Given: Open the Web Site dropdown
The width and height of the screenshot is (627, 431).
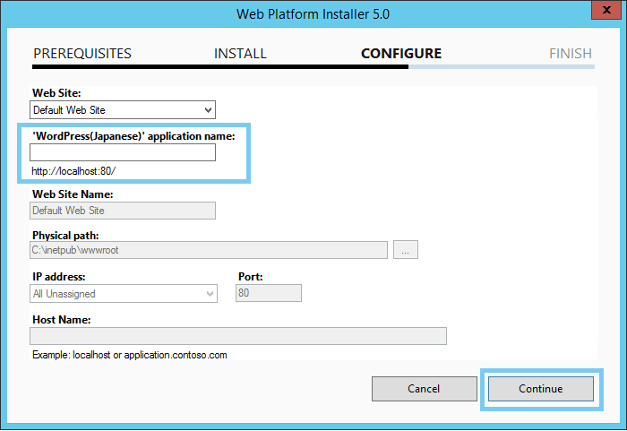Looking at the screenshot, I should tap(123, 109).
